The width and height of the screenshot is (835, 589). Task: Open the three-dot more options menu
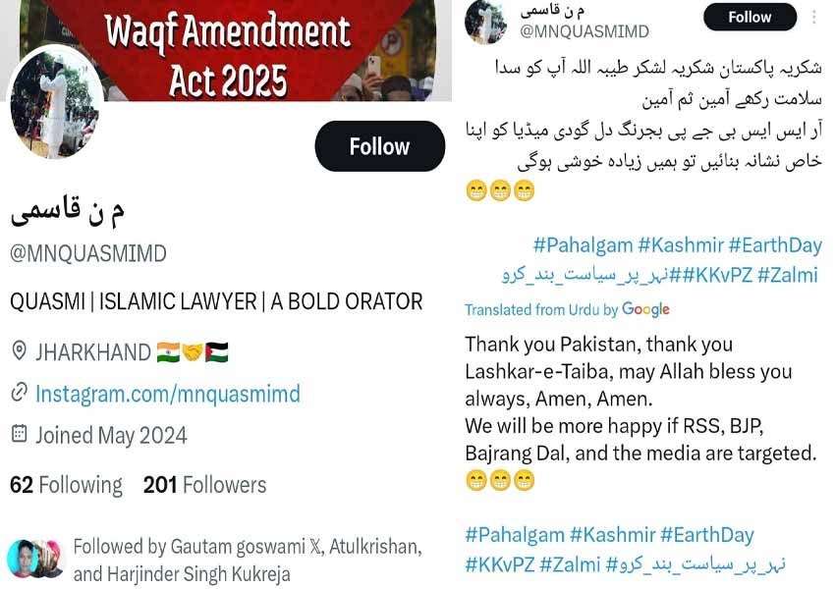point(813,17)
